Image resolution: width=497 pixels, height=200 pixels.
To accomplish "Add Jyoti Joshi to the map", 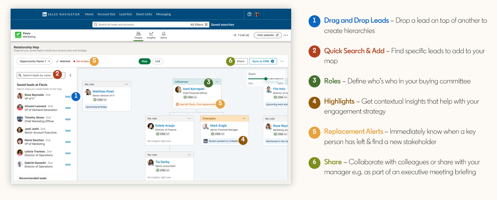I will coord(68,131).
